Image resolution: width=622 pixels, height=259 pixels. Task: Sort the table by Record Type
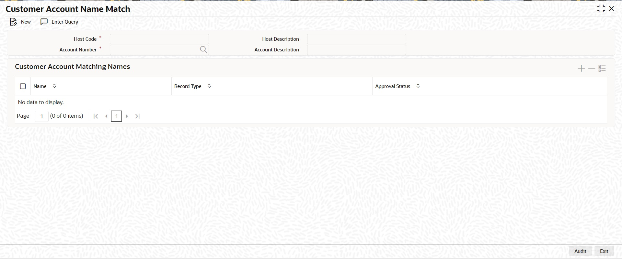tap(209, 86)
